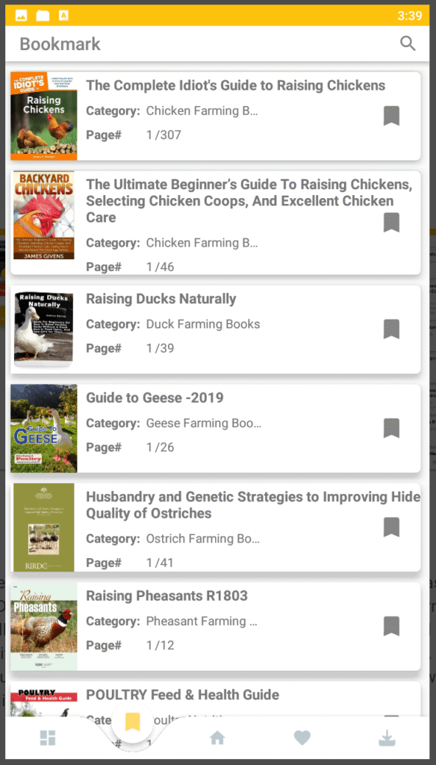This screenshot has width=436, height=765.
Task: Click bookmark ribbon on Ultimate Beginner's Guide card
Action: (x=391, y=222)
